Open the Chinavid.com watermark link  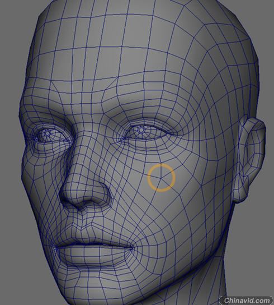(x=247, y=301)
